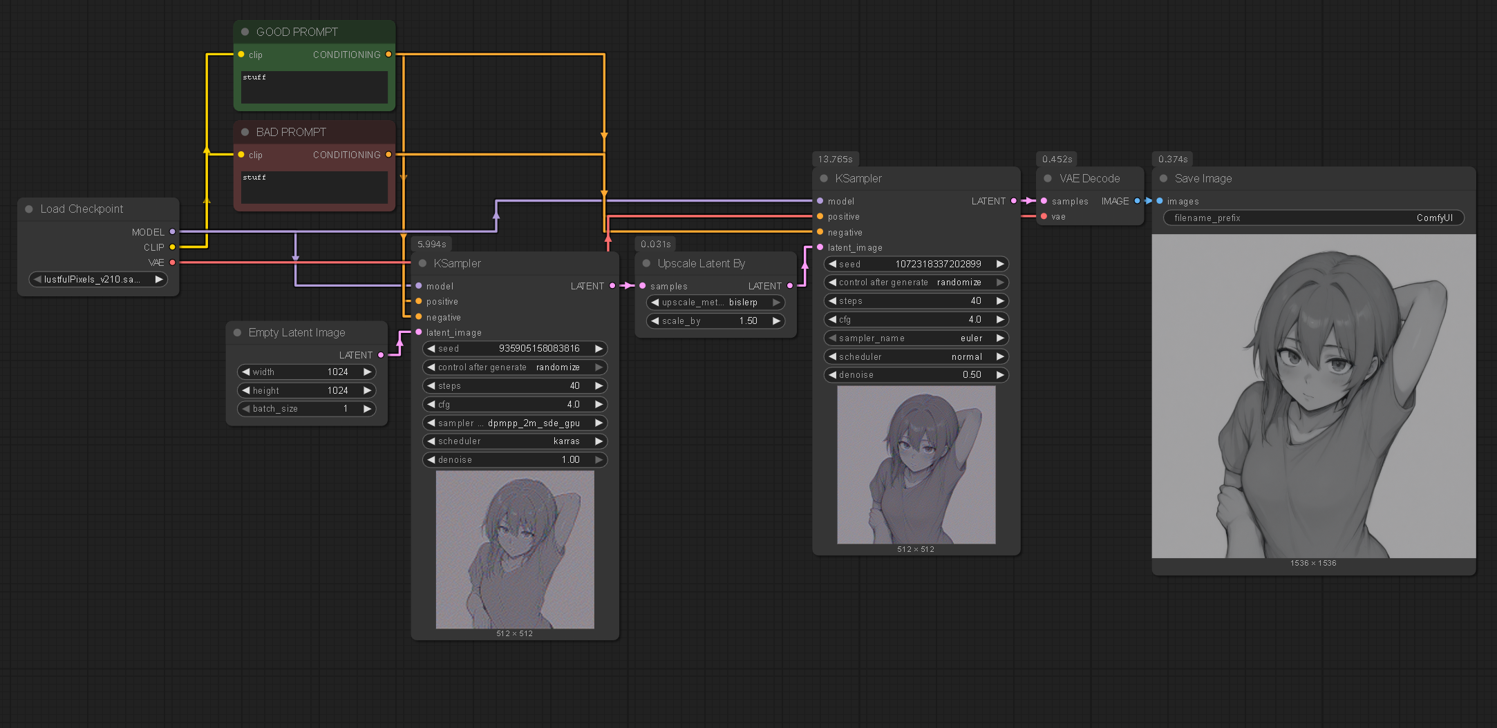The width and height of the screenshot is (1497, 728).
Task: Click the latent_image socket on the second KSampler
Action: 820,247
